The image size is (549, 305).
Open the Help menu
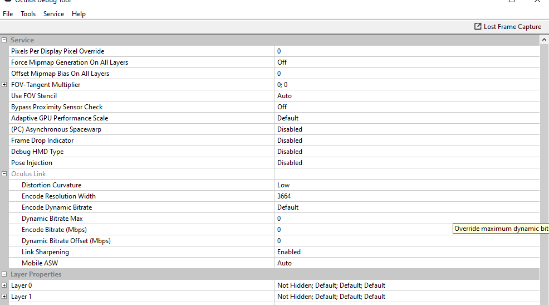tap(79, 14)
